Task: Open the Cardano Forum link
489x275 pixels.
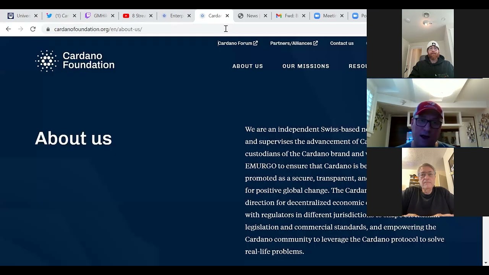Action: pyautogui.click(x=238, y=43)
